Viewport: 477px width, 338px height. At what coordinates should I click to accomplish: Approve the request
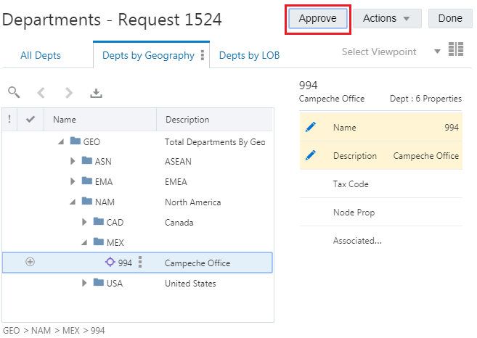tap(317, 19)
